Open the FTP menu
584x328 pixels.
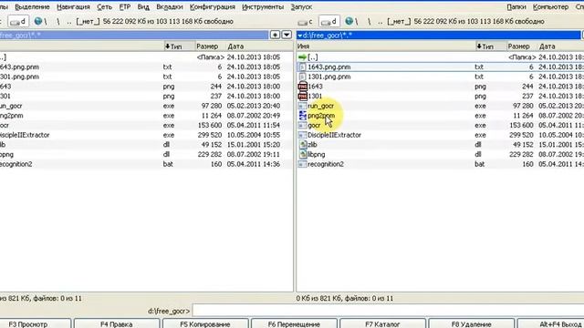(x=125, y=6)
